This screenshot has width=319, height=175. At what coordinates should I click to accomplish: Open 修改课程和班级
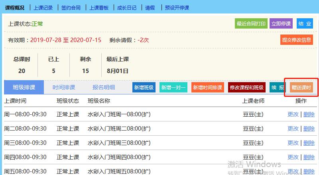click(x=247, y=88)
